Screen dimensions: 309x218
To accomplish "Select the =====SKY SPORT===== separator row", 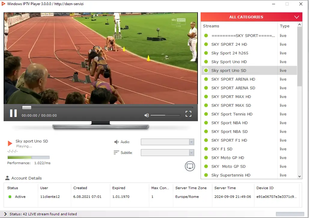I will (249, 35).
